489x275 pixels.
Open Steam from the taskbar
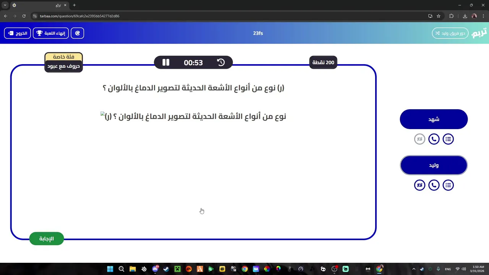tap(166, 269)
